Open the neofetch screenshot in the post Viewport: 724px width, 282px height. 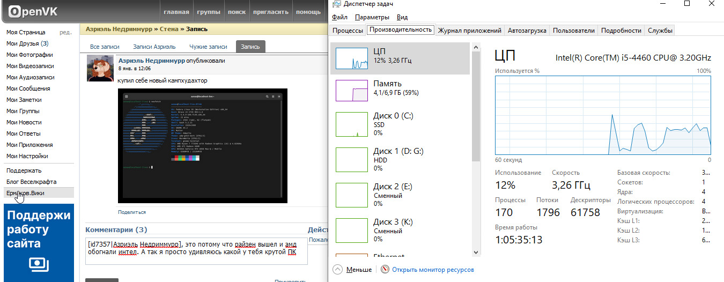click(202, 146)
